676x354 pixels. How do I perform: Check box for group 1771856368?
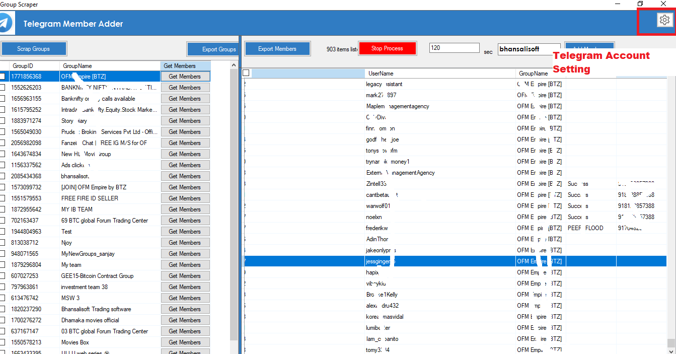pos(3,77)
